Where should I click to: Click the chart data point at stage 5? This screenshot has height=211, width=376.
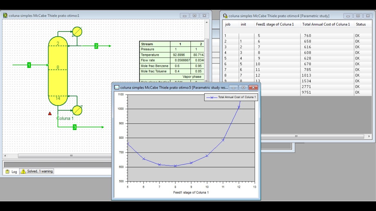tap(128, 144)
